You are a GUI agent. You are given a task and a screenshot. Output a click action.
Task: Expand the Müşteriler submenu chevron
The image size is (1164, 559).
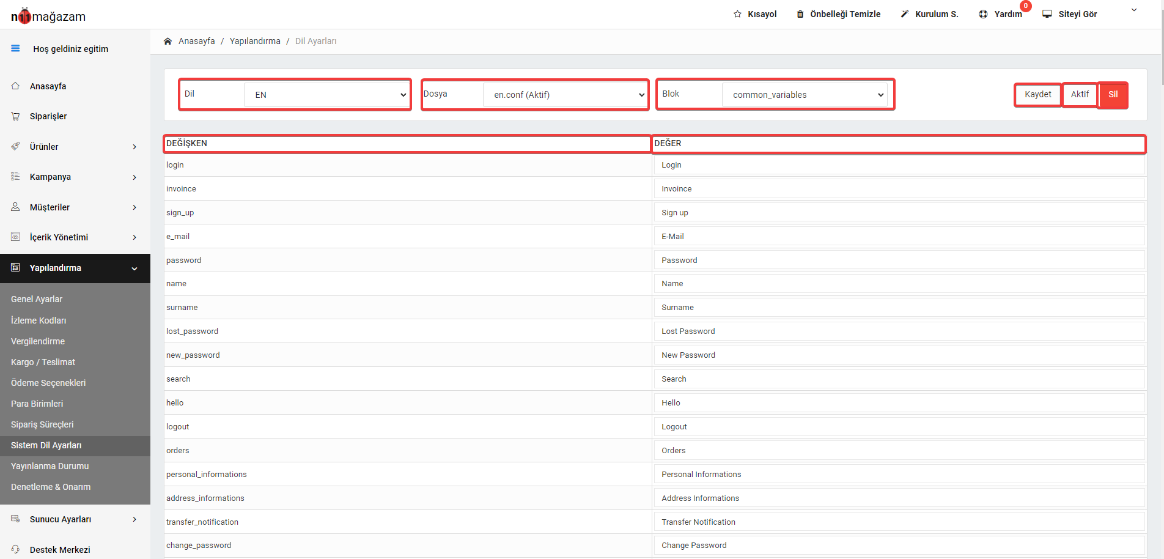(134, 207)
